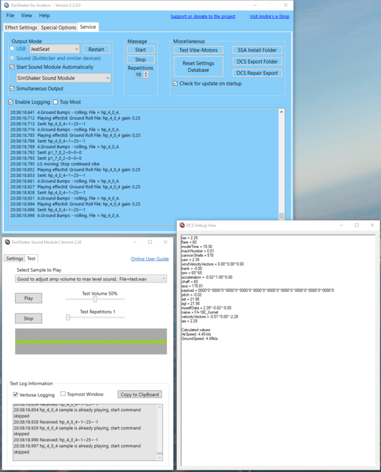Open the Online User Guide link
The height and width of the screenshot is (472, 381).
click(150, 259)
